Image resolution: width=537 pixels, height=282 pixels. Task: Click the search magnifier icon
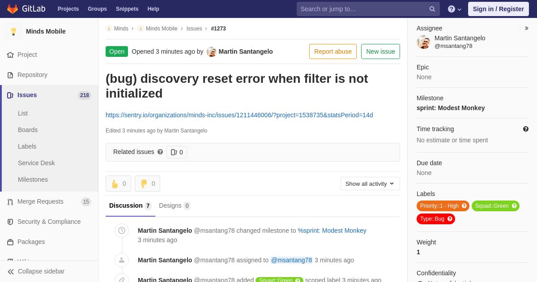coord(432,9)
